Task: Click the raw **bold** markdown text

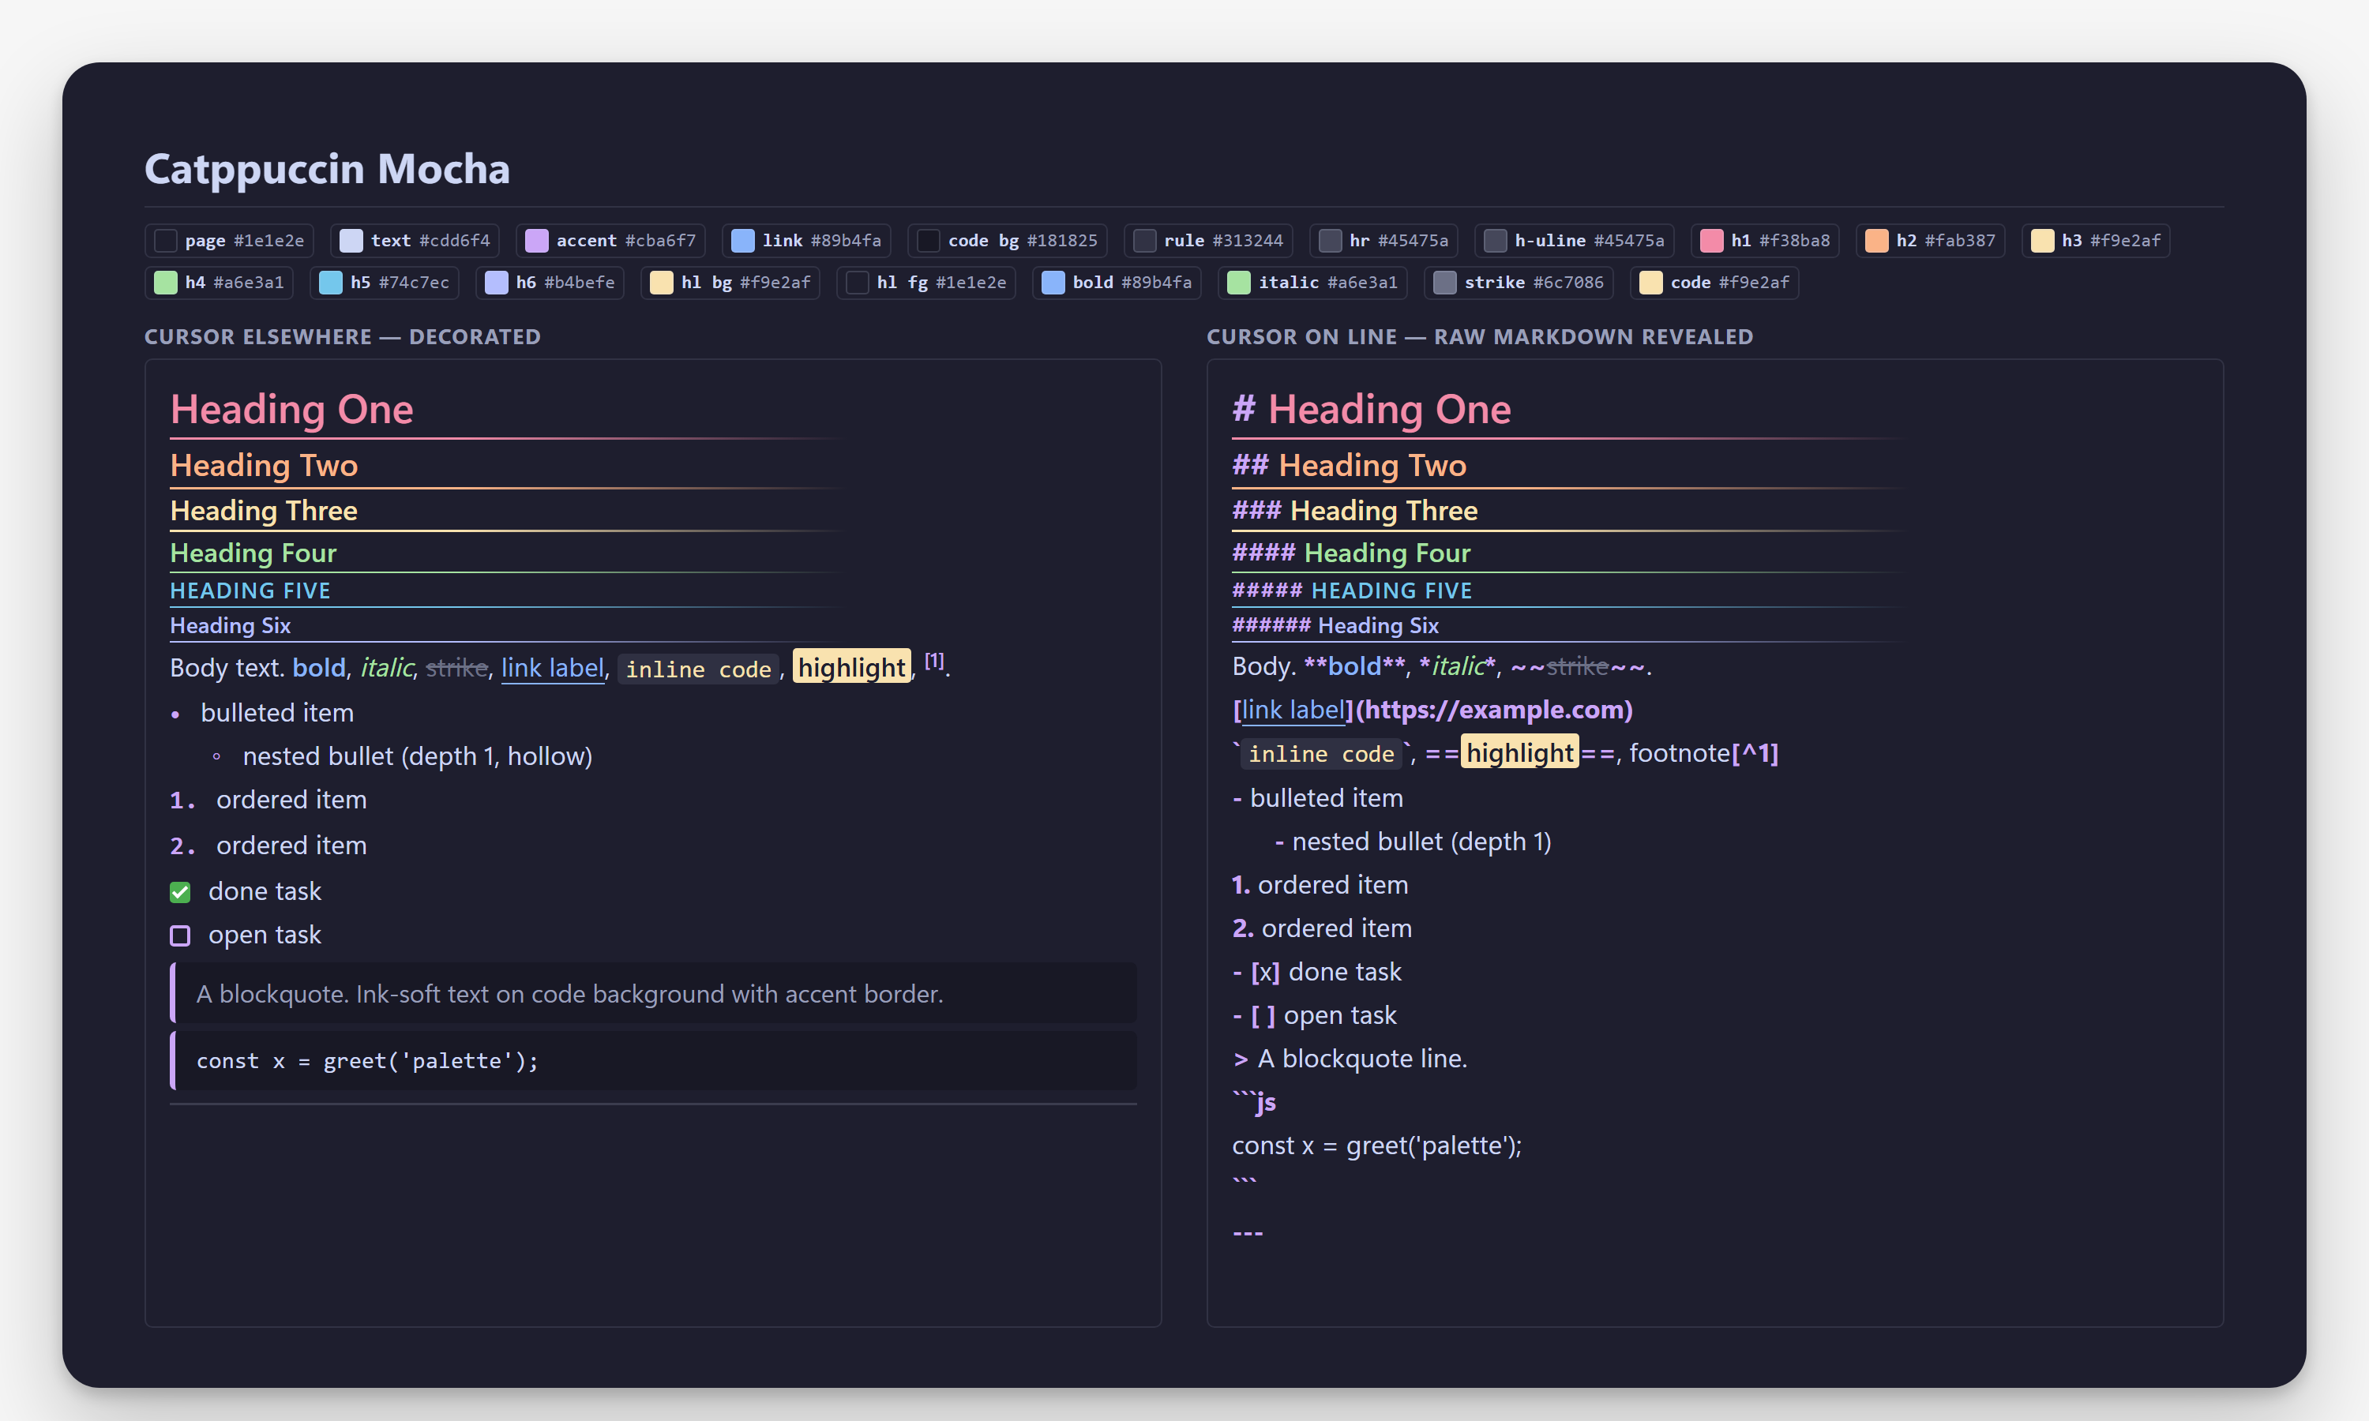Action: click(1355, 666)
